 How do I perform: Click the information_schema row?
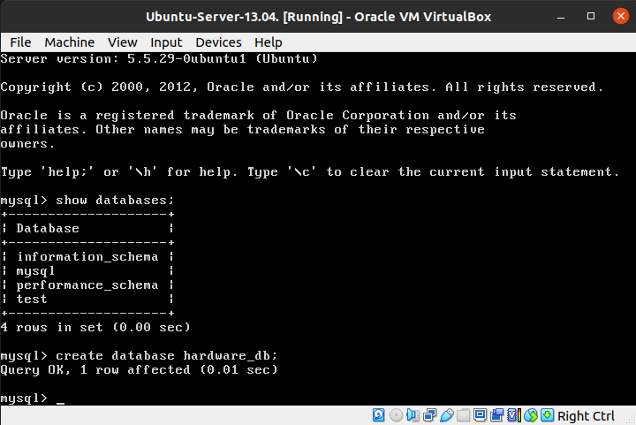(87, 257)
